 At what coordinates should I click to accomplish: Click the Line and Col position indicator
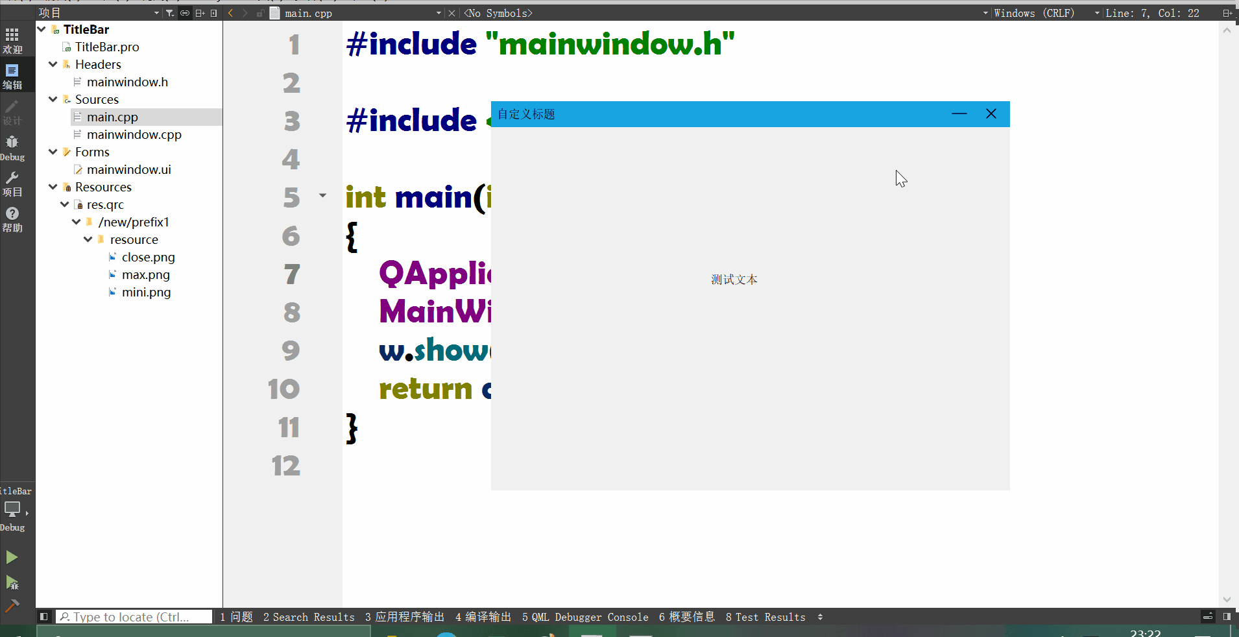pos(1152,13)
